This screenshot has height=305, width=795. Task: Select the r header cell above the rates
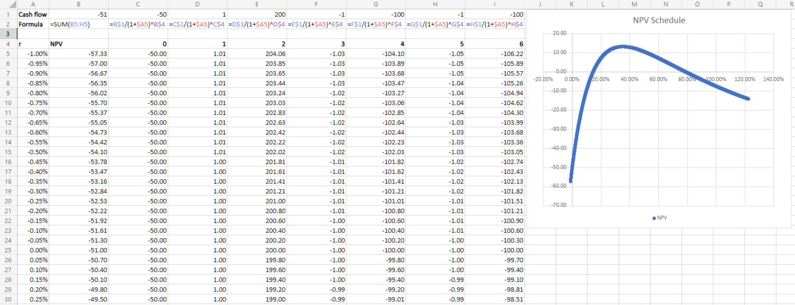(33, 44)
